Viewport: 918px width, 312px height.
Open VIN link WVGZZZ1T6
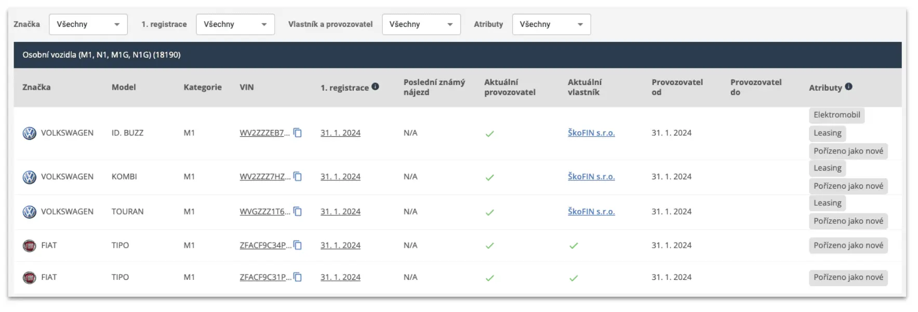(265, 211)
